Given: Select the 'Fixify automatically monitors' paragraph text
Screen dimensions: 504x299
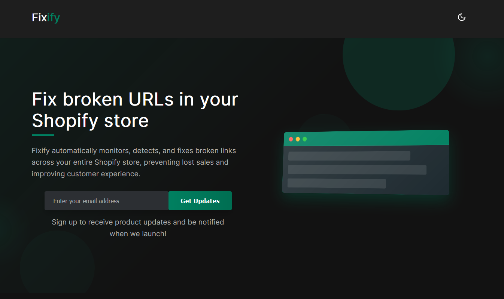Looking at the screenshot, I should (x=134, y=162).
